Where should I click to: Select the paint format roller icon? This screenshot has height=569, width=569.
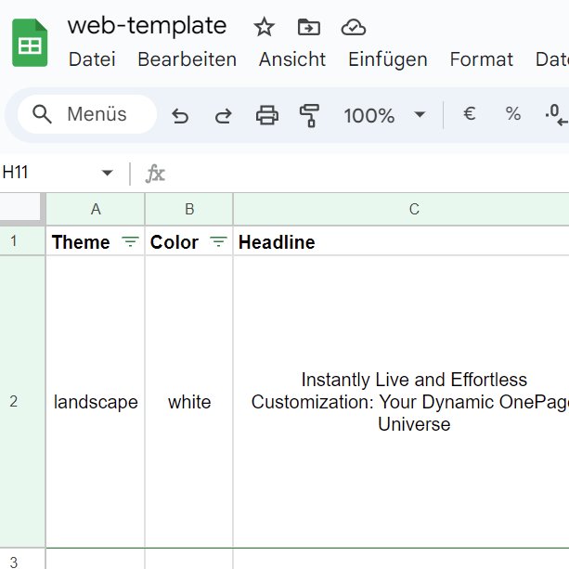coord(309,116)
